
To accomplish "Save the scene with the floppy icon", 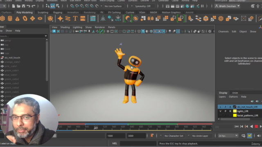I will (23, 6).
